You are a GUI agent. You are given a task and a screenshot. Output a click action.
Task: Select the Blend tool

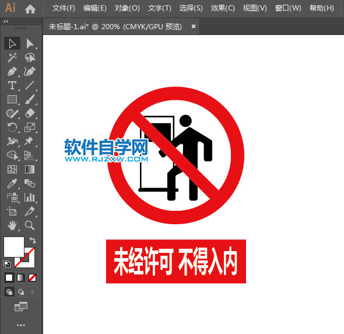(x=30, y=183)
